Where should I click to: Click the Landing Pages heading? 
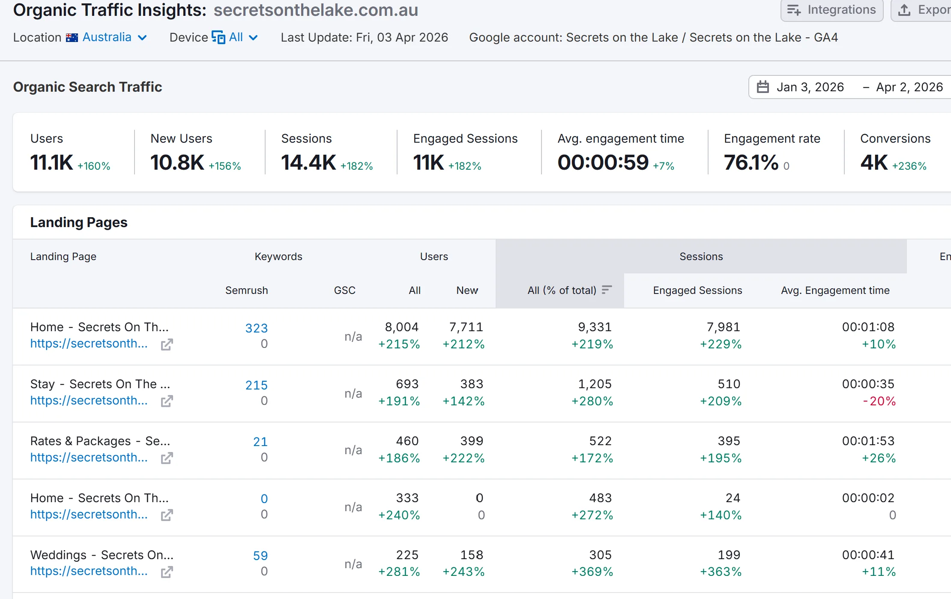(x=79, y=222)
